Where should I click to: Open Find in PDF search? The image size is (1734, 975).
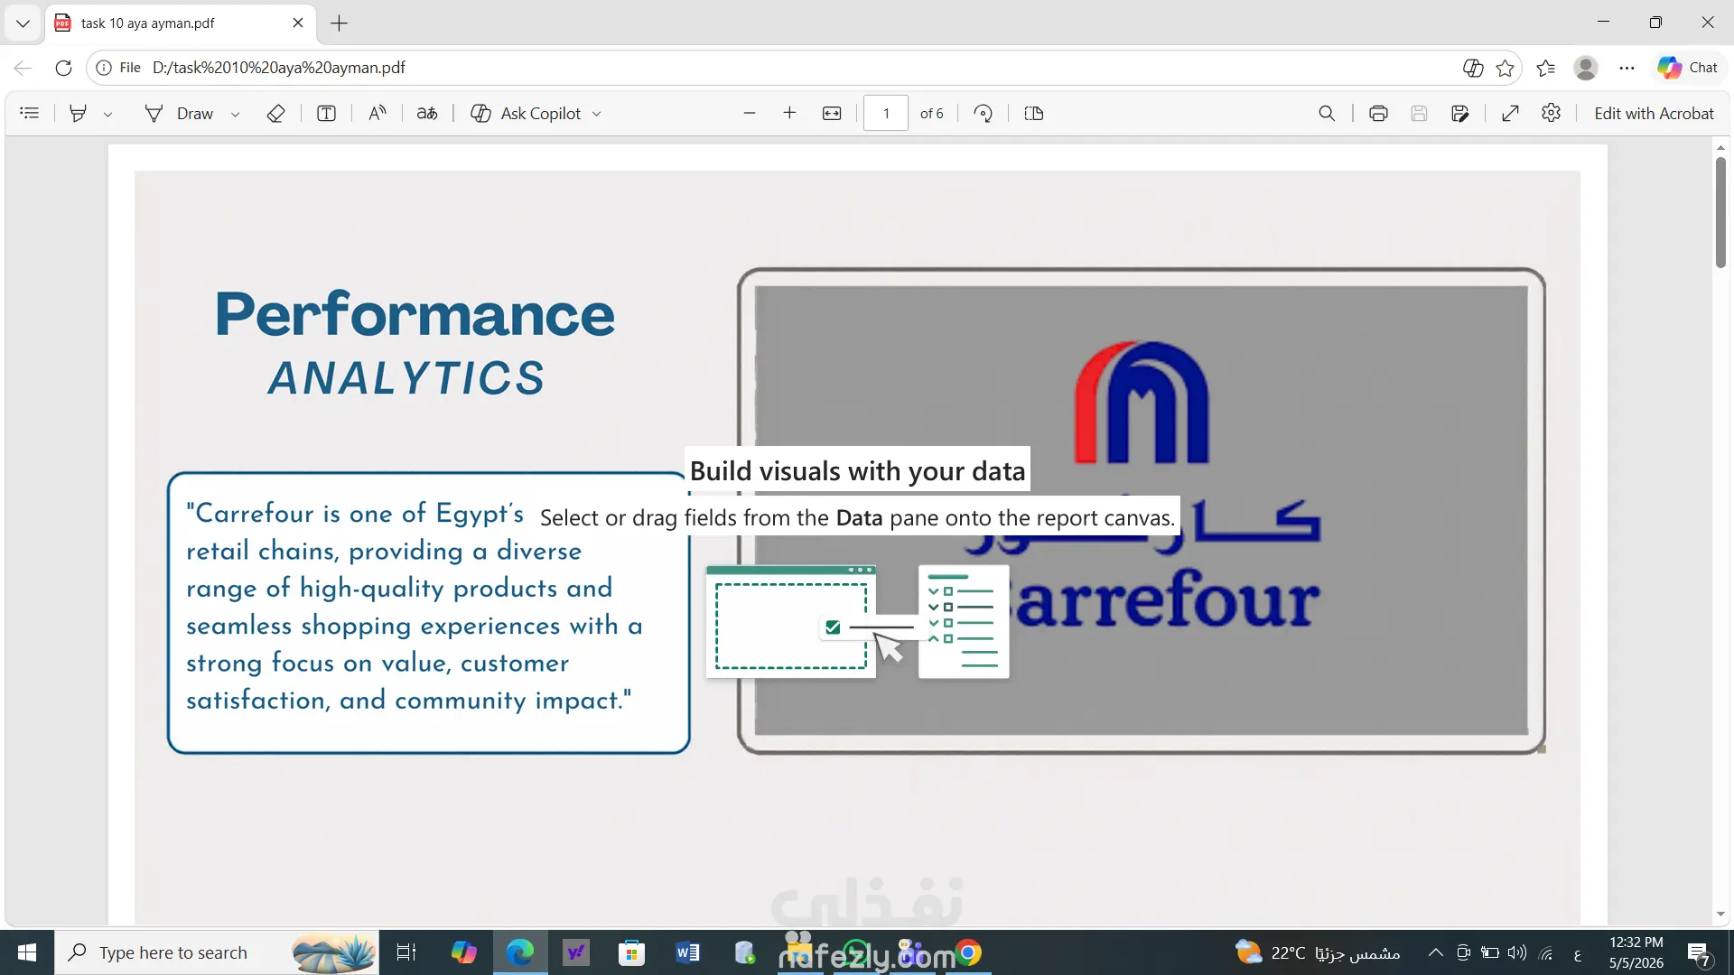[x=1327, y=114]
